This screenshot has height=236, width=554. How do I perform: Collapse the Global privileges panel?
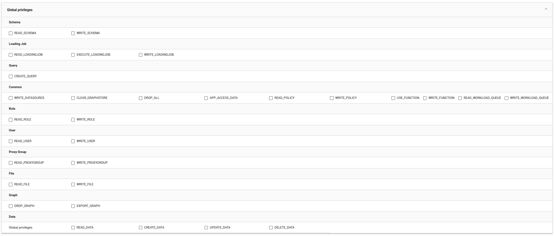(546, 9)
